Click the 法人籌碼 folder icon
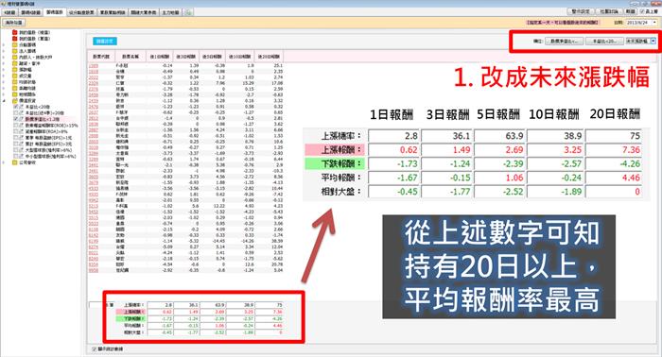This screenshot has height=357, width=662. [15, 51]
